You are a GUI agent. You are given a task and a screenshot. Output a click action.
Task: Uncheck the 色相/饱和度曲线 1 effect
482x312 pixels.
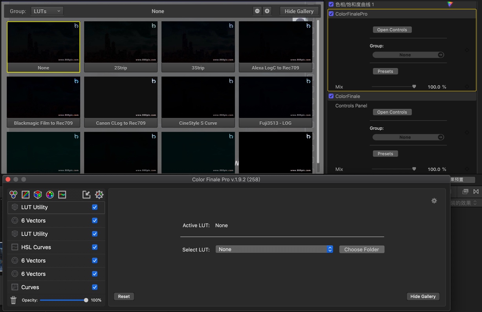(x=331, y=4)
